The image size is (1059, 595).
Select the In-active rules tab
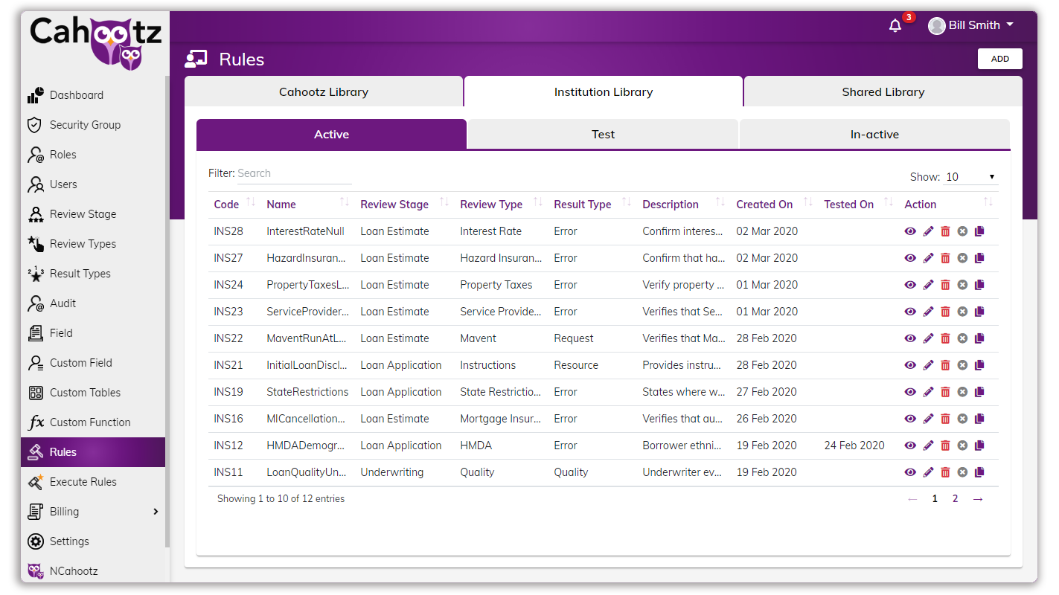[874, 135]
